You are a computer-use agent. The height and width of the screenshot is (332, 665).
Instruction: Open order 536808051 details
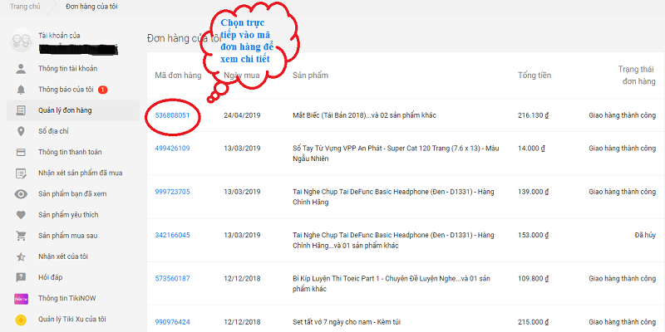173,115
